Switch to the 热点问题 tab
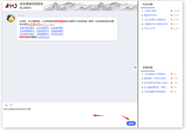Viewport: 192px width, 131px height. tap(148, 4)
